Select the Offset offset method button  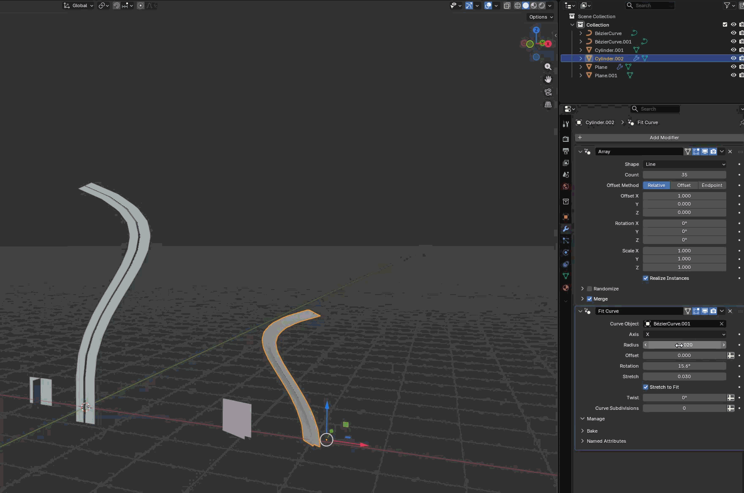point(684,185)
